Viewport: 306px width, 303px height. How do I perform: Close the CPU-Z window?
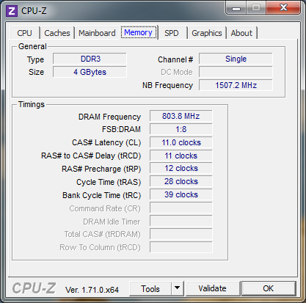click(283, 8)
